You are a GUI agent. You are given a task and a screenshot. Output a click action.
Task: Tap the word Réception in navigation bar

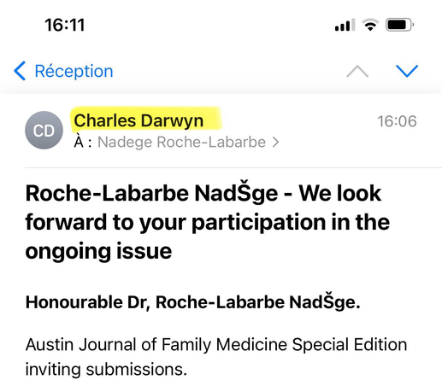[x=74, y=71]
